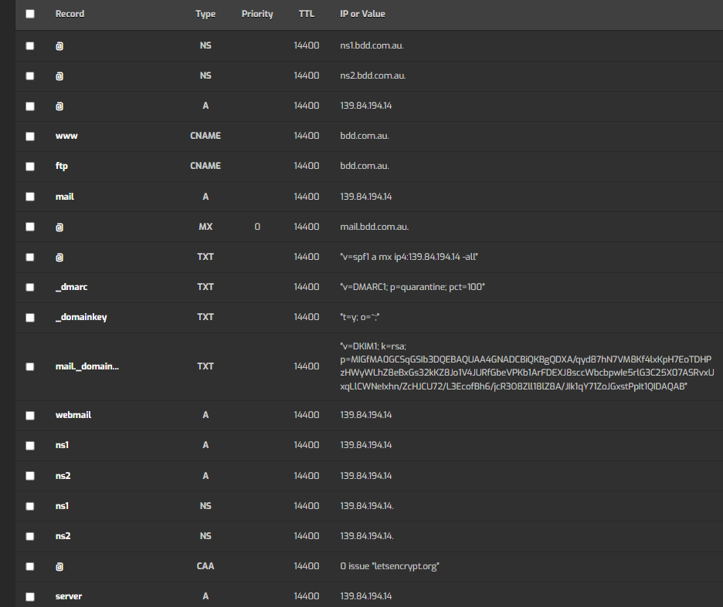723x607 pixels.
Task: Check the box for the ftp record
Action: 30,166
